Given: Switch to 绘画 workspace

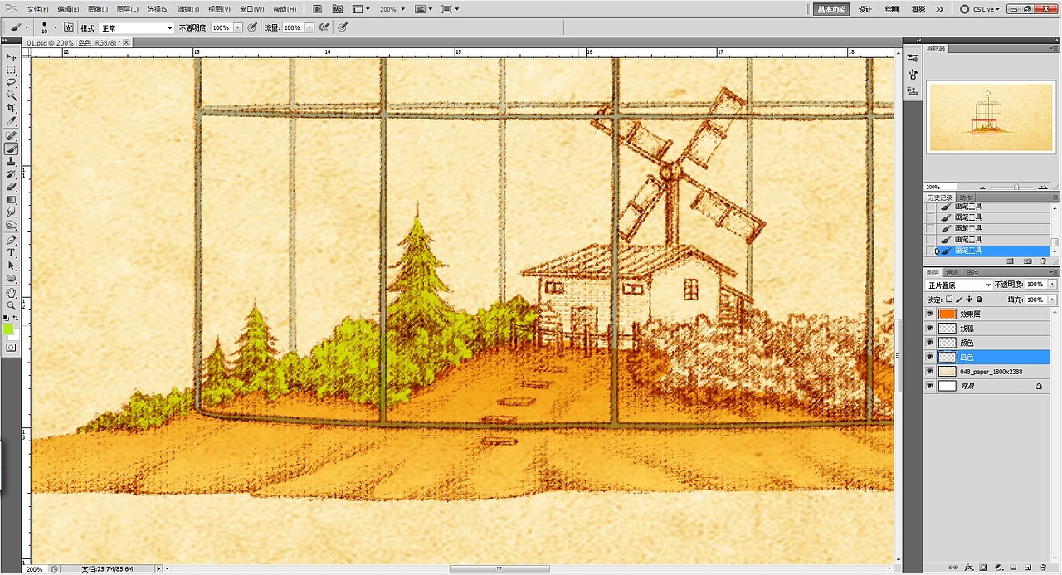Looking at the screenshot, I should click(x=891, y=9).
